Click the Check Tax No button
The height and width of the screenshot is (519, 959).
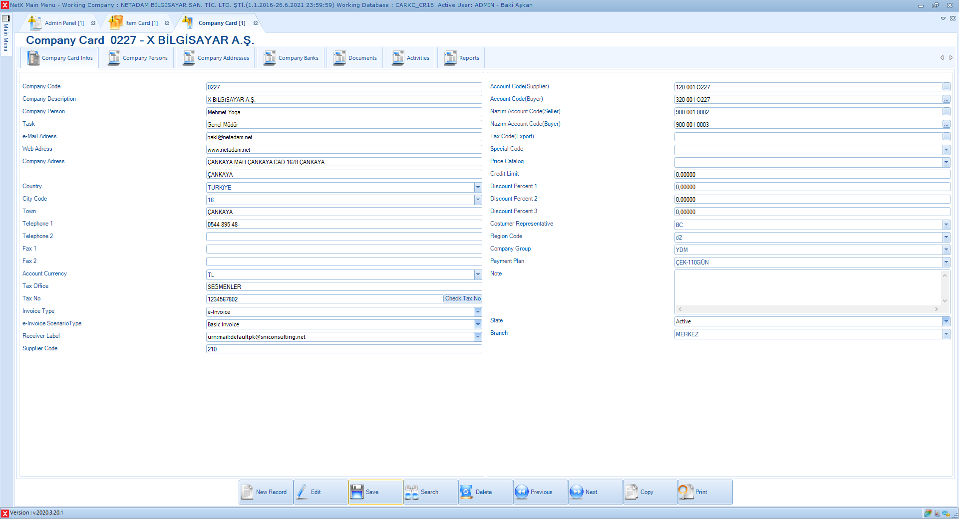[463, 298]
